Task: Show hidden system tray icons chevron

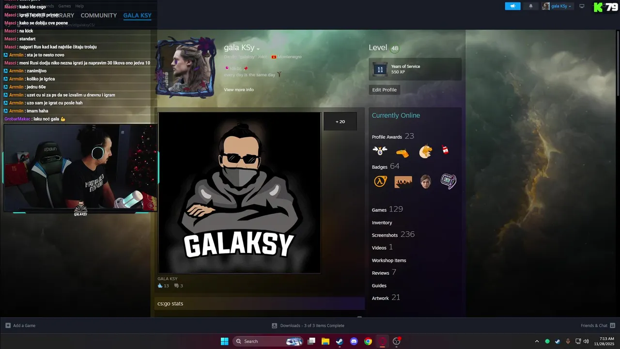Action: tap(537, 341)
